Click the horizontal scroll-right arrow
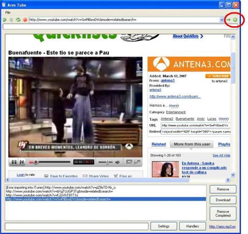 pyautogui.click(x=228, y=180)
